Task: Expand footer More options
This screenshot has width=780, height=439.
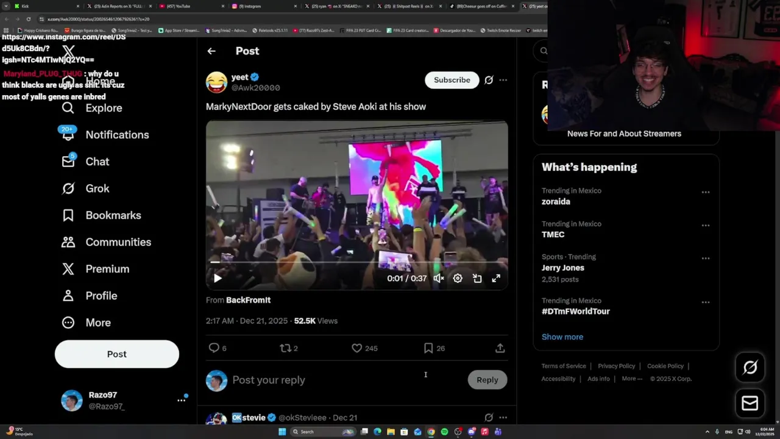Action: tap(632, 379)
